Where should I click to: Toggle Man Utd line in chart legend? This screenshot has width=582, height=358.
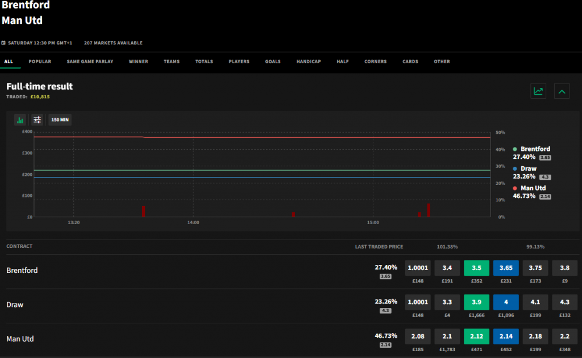(x=533, y=188)
